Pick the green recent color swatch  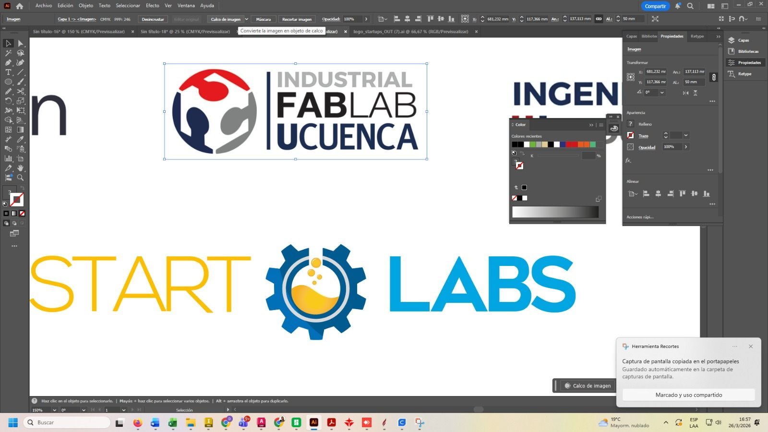pyautogui.click(x=533, y=144)
